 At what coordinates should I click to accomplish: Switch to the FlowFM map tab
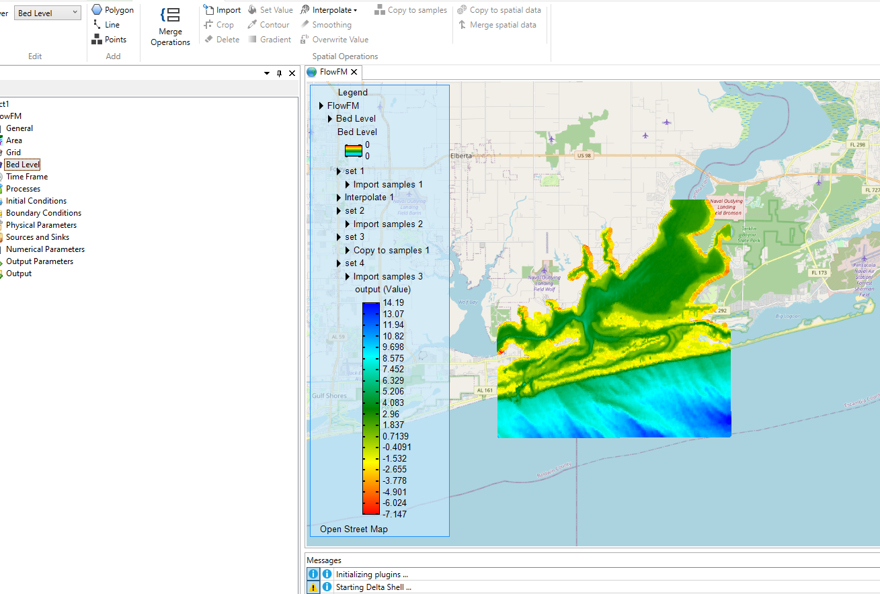click(x=333, y=72)
